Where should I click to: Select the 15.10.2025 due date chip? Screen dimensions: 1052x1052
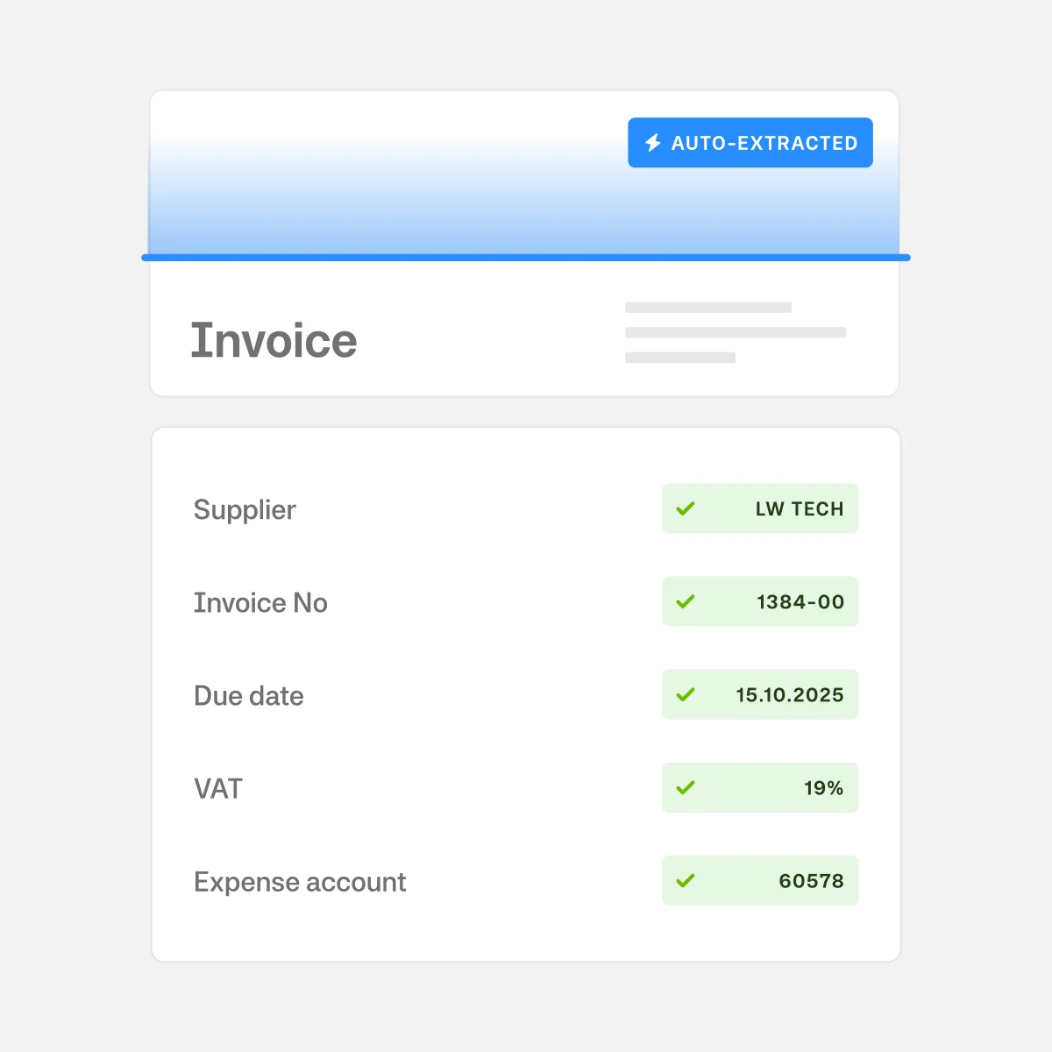(760, 694)
